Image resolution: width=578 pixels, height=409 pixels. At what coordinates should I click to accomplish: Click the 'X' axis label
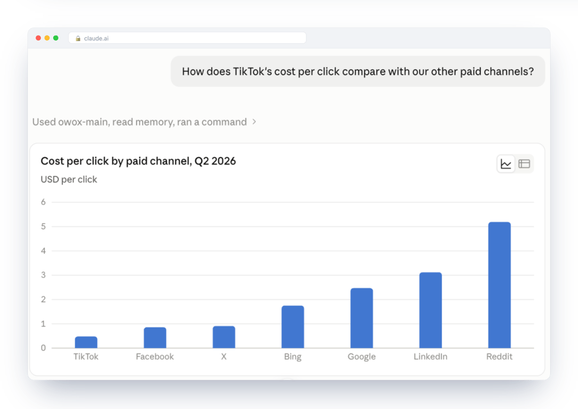click(224, 357)
